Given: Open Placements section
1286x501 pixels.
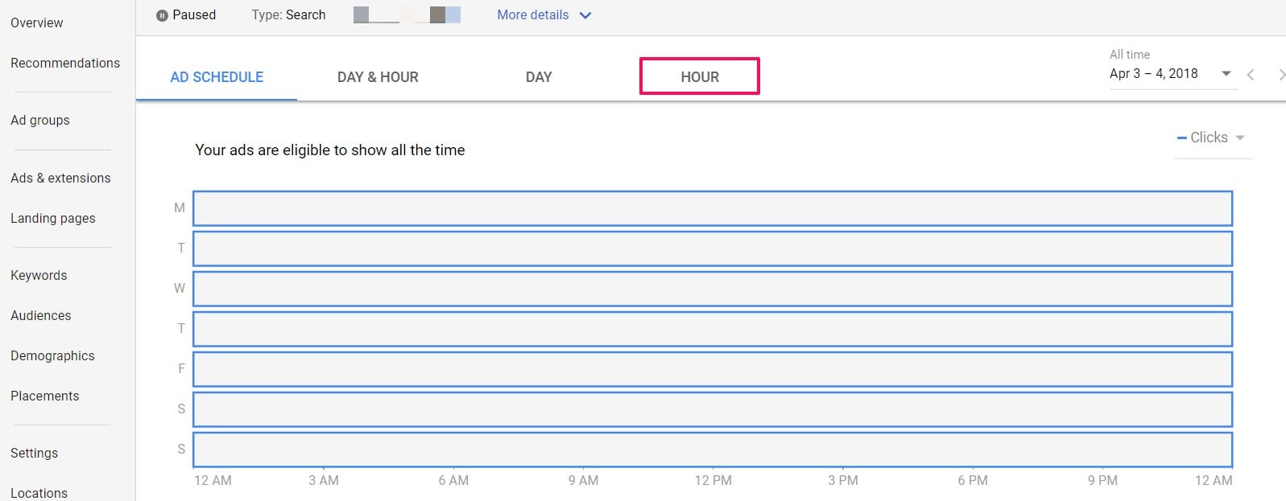Looking at the screenshot, I should (x=45, y=396).
